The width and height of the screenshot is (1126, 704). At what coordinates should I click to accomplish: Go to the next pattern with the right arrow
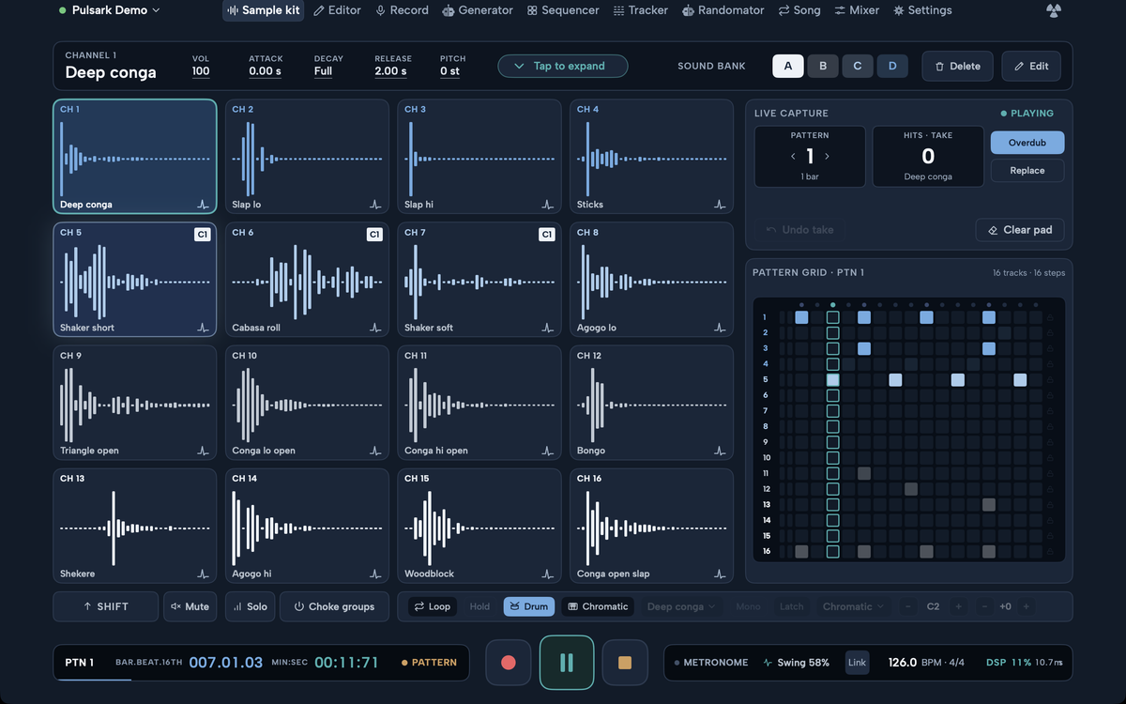[x=827, y=157]
